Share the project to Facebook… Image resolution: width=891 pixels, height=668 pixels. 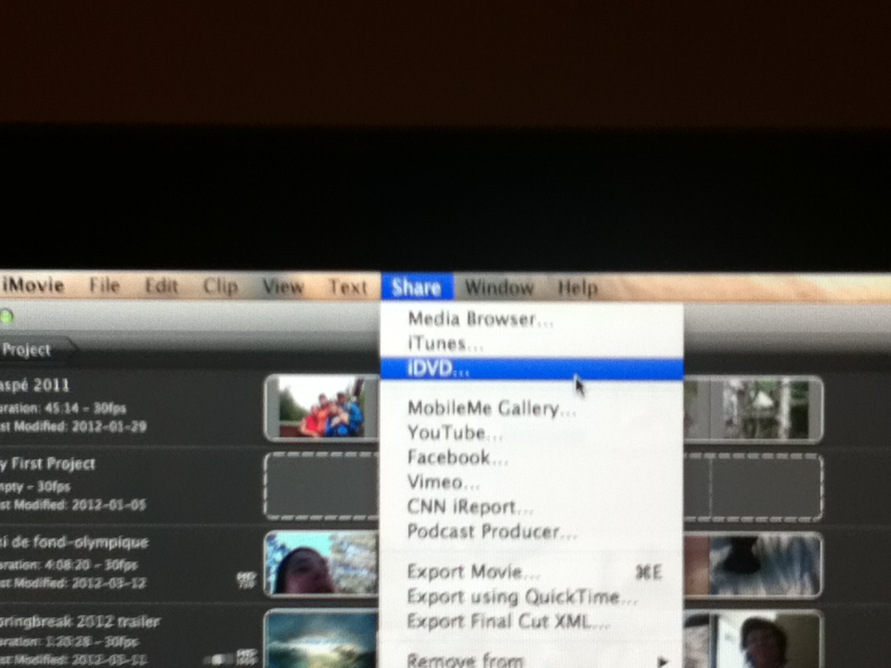531,457
